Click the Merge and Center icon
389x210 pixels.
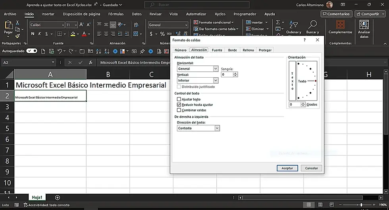point(136,34)
